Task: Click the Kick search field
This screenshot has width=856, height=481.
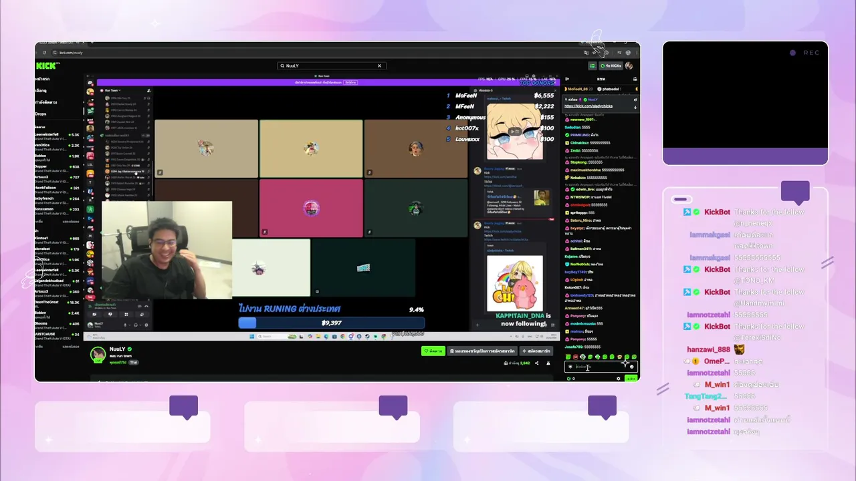Action: pos(331,65)
